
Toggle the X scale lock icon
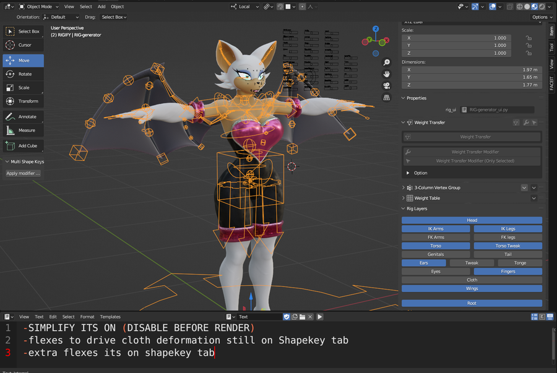(529, 38)
